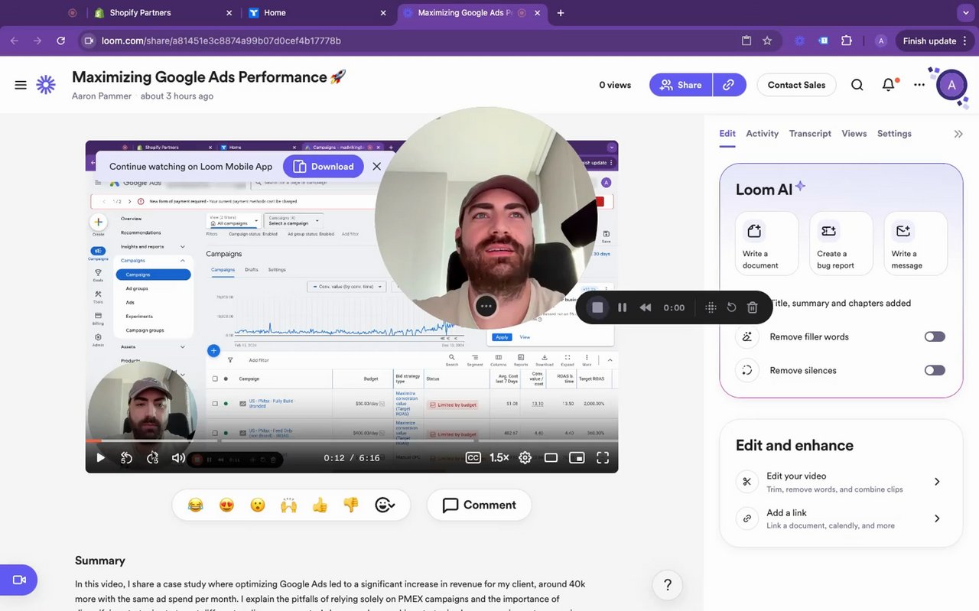React with laughing emoji

coord(196,505)
